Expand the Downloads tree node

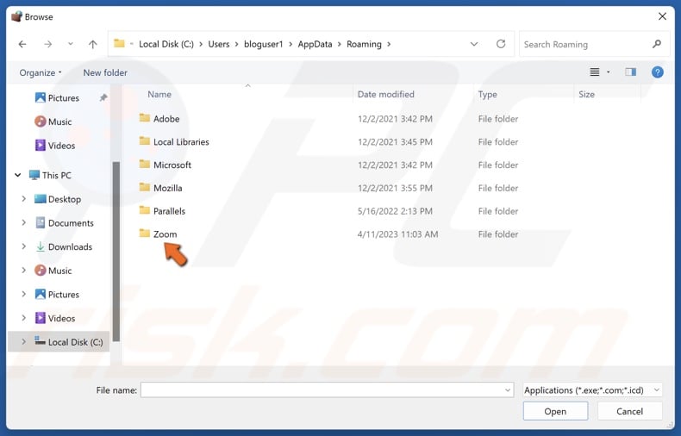click(x=23, y=247)
